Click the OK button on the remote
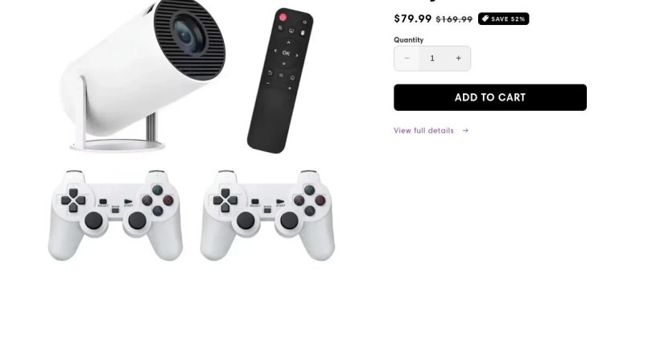 coord(286,53)
